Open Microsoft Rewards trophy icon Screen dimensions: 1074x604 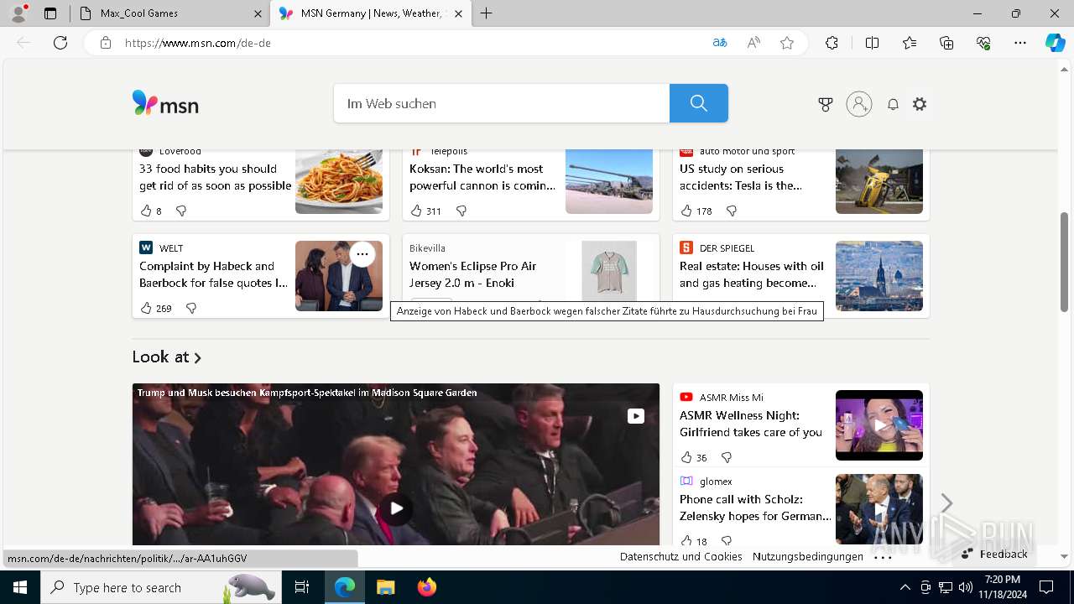(826, 104)
